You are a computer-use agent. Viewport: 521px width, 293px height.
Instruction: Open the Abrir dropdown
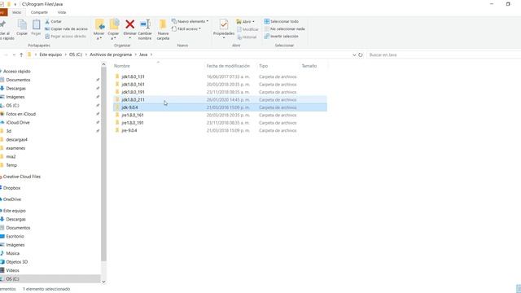(246, 22)
